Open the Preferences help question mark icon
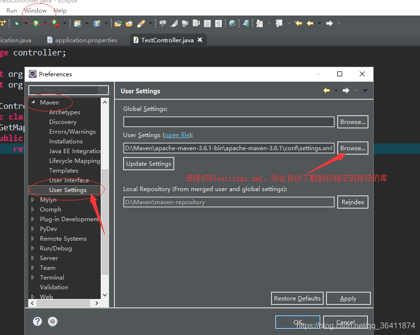This screenshot has height=335, width=420. coord(37,321)
